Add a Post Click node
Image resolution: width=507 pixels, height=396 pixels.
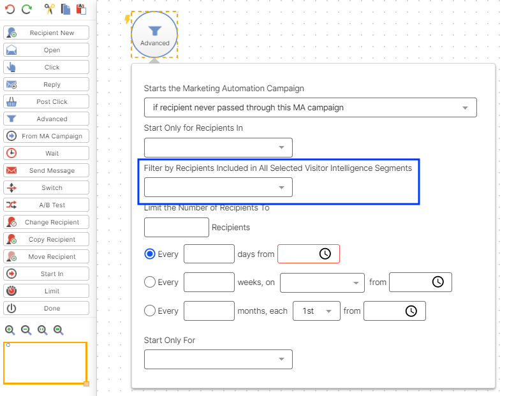[47, 101]
